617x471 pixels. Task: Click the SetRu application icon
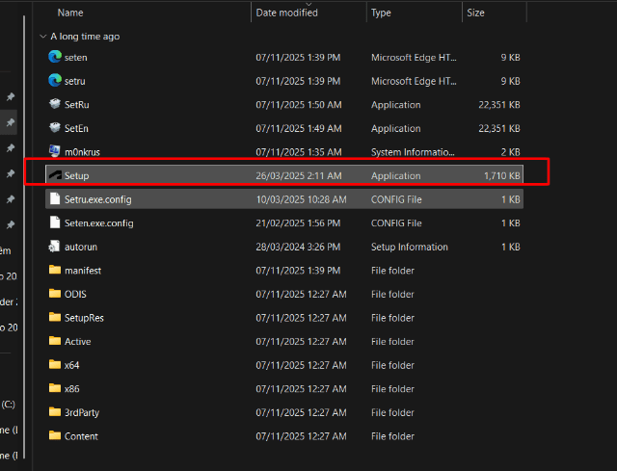pos(55,104)
